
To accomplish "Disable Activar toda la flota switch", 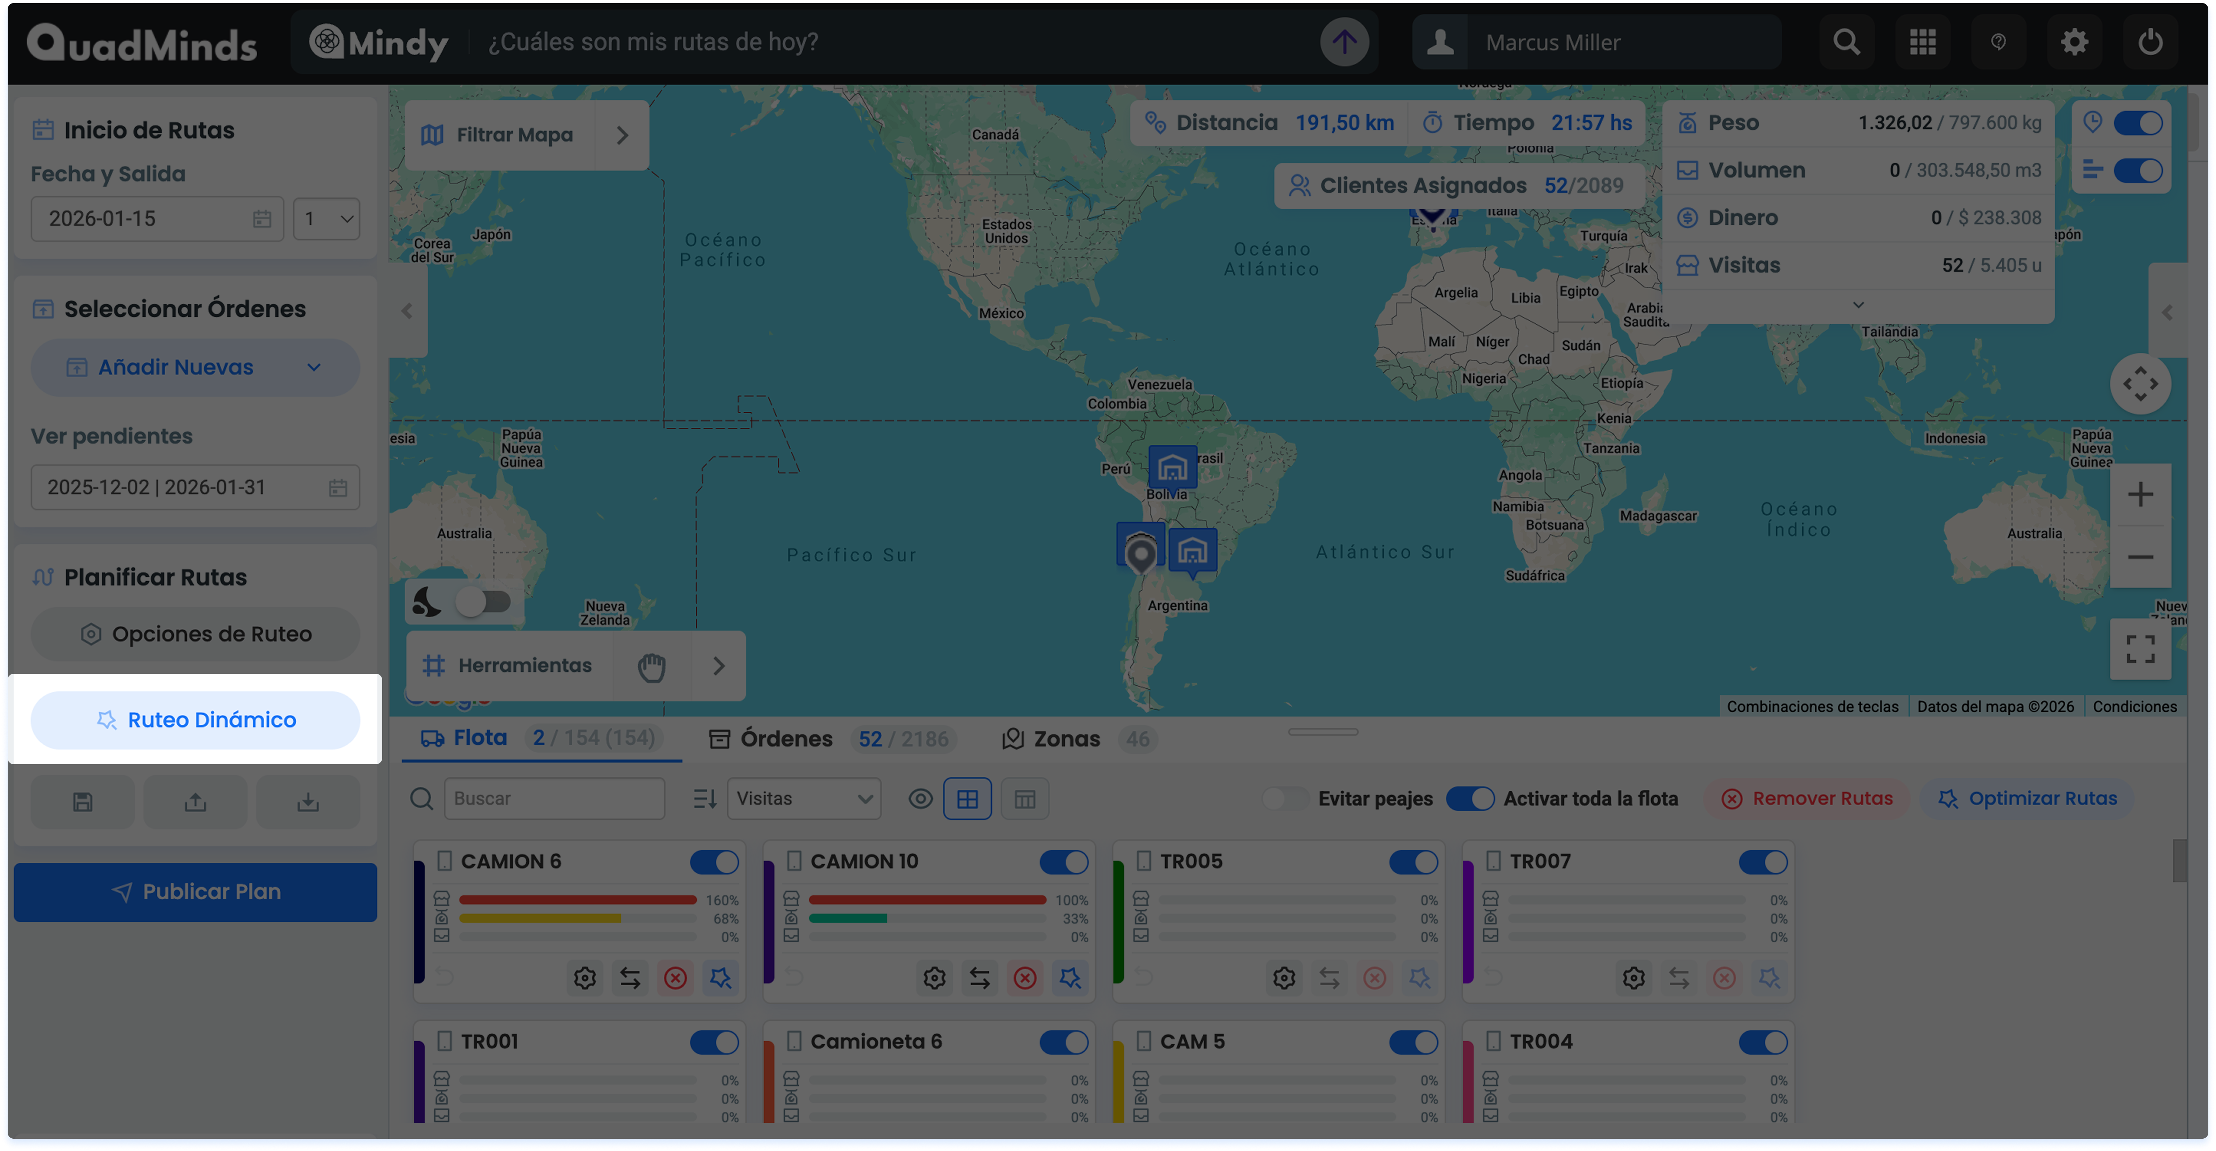I will [x=1469, y=799].
